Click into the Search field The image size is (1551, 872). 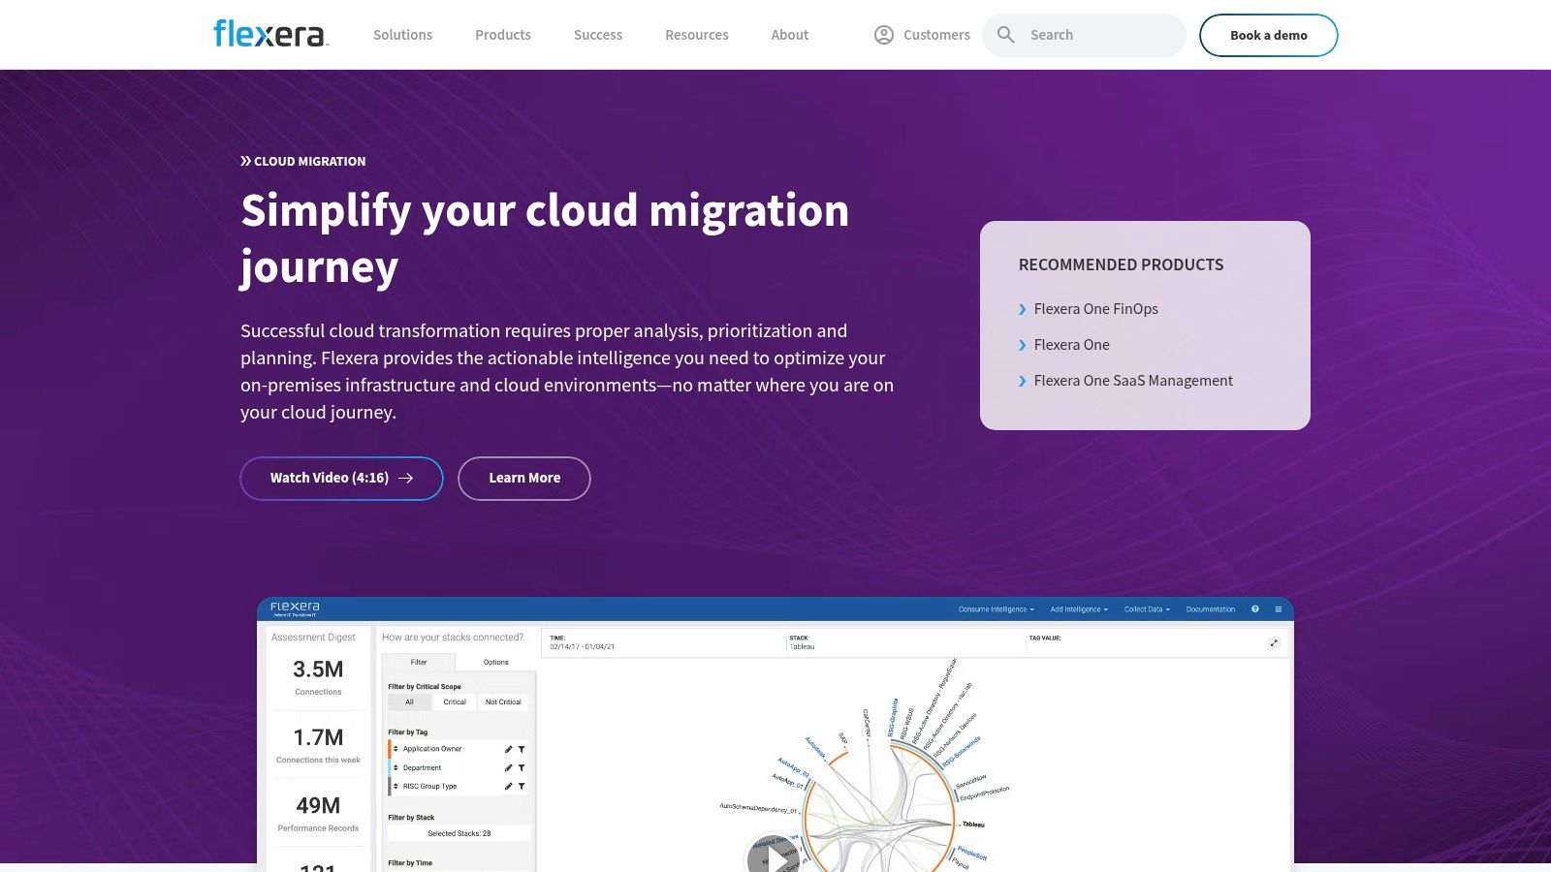1084,35
